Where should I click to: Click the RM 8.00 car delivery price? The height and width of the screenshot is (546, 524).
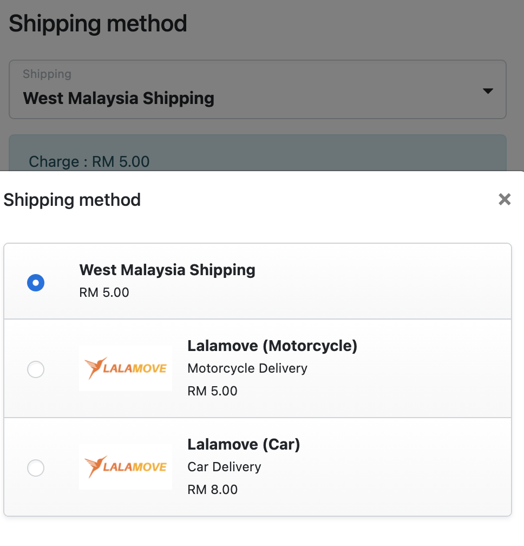click(212, 490)
